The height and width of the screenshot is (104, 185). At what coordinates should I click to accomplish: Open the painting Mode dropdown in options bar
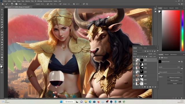[x=29, y=4]
